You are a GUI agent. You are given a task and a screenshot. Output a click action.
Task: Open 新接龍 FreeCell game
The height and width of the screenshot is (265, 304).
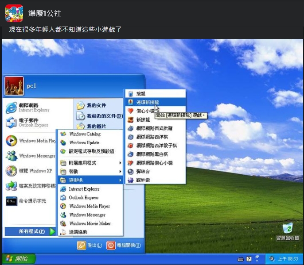click(x=155, y=119)
